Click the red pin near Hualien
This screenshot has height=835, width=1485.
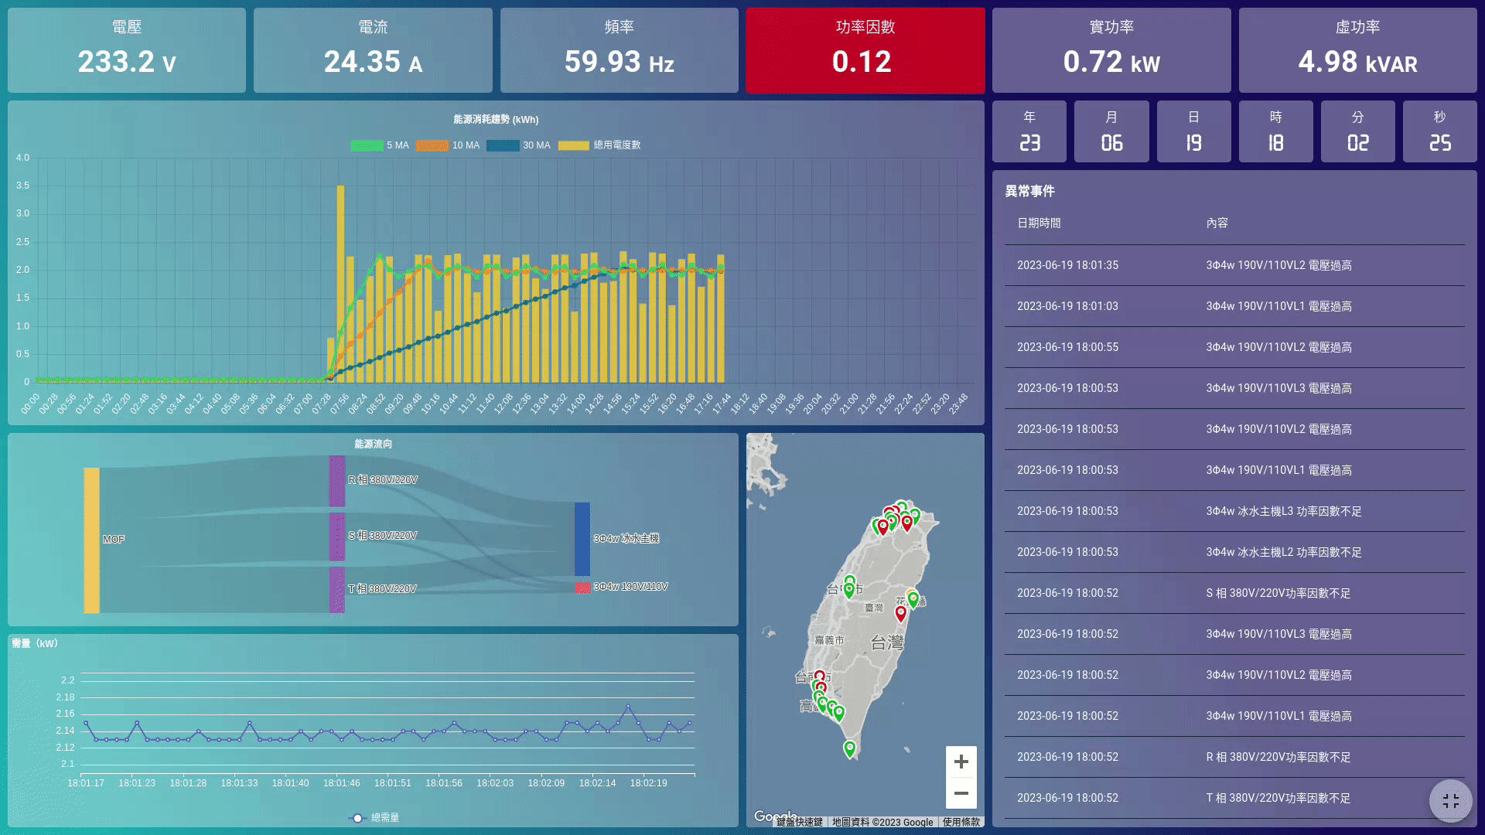900,613
